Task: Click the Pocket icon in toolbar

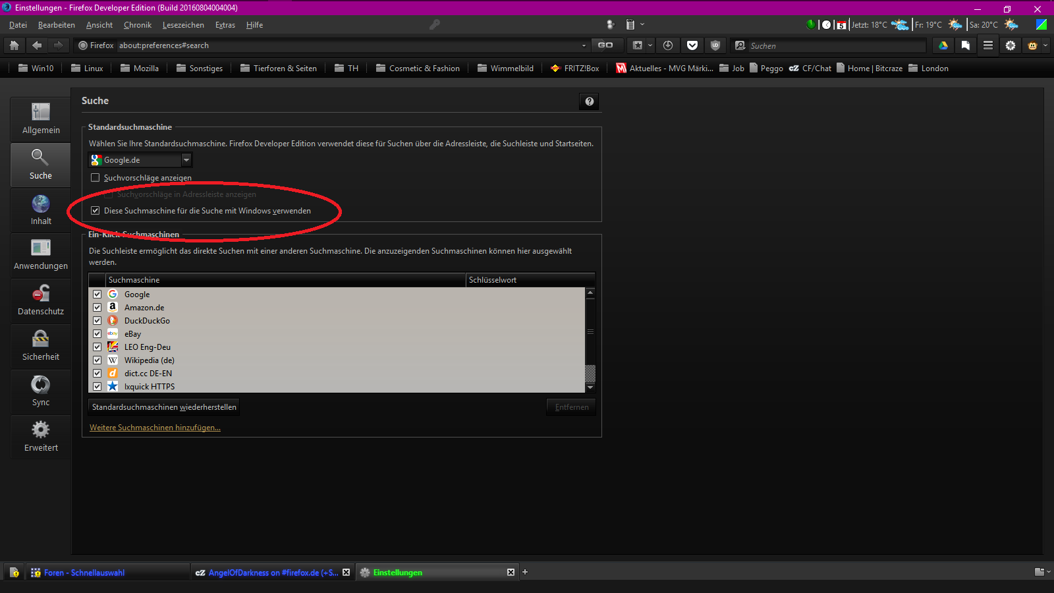Action: (692, 45)
